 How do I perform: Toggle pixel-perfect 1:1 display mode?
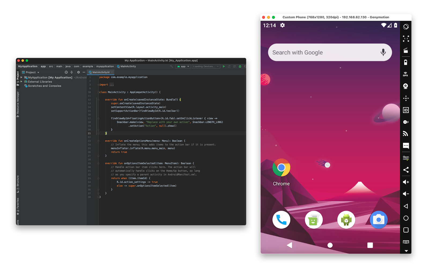click(406, 39)
